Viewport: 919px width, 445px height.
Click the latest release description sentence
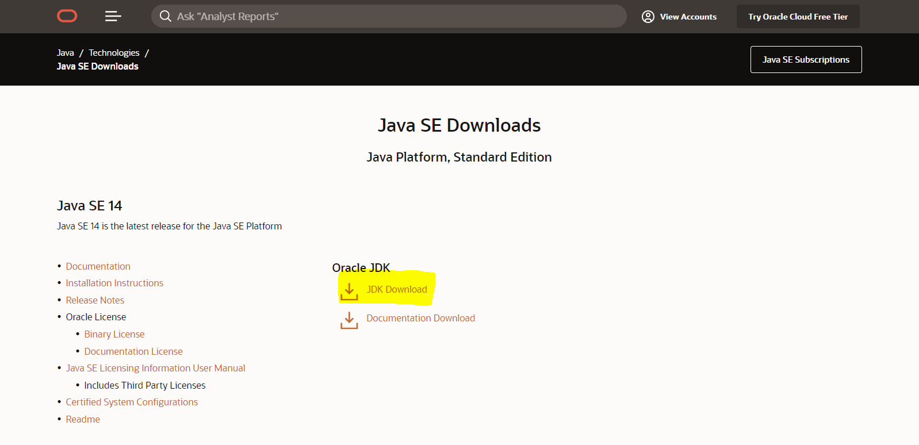[x=169, y=226]
